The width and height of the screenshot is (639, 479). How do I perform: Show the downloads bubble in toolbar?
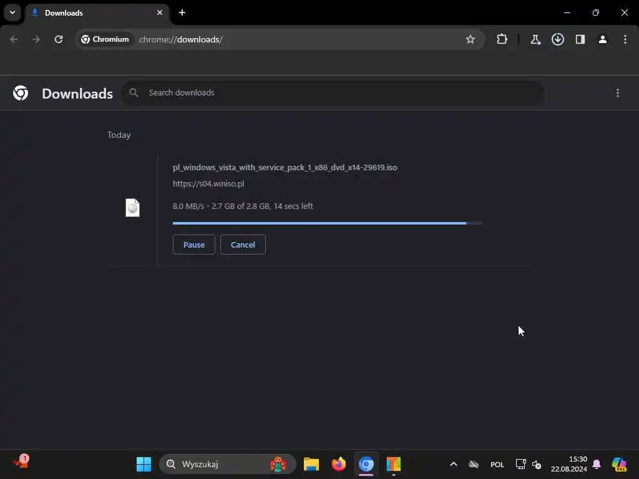pyautogui.click(x=558, y=39)
